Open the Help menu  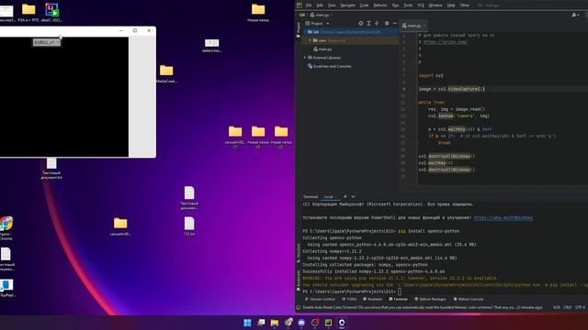(451, 5)
